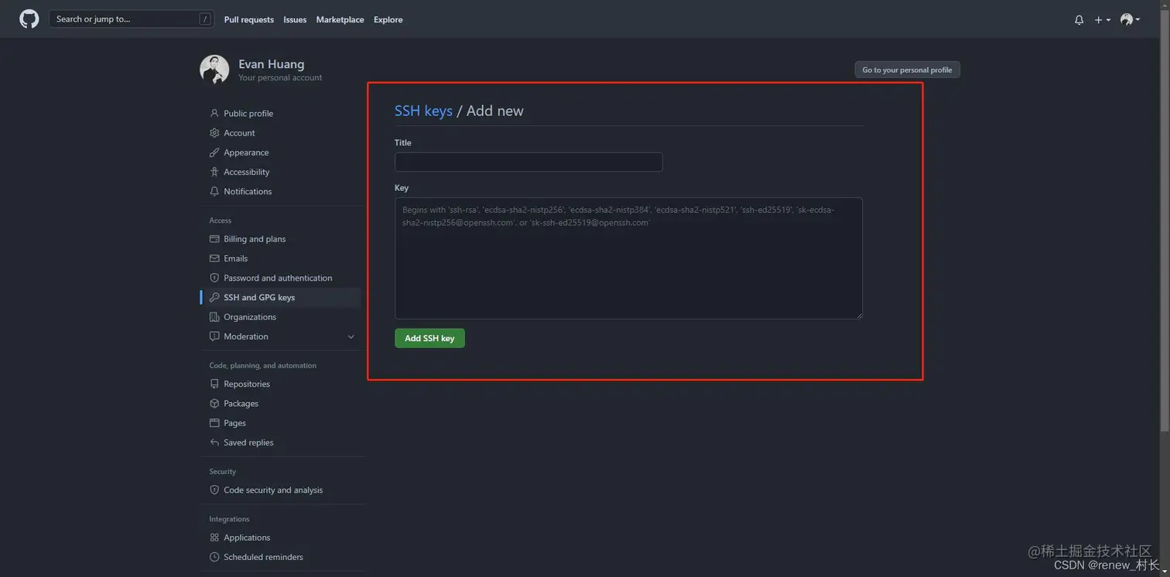Click the Evan Huang account name
This screenshot has height=577, width=1170.
[272, 64]
